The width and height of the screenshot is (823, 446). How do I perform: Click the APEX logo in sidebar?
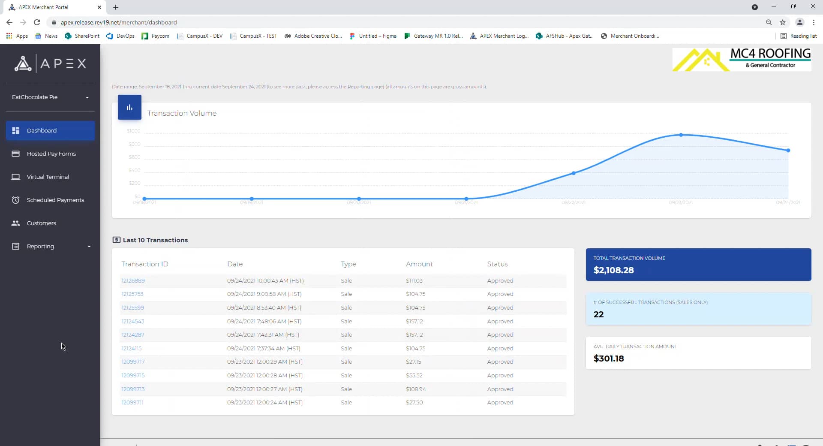coord(50,63)
